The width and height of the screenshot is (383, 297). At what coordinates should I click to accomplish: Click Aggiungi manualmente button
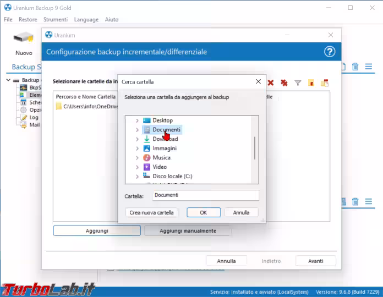tap(188, 230)
